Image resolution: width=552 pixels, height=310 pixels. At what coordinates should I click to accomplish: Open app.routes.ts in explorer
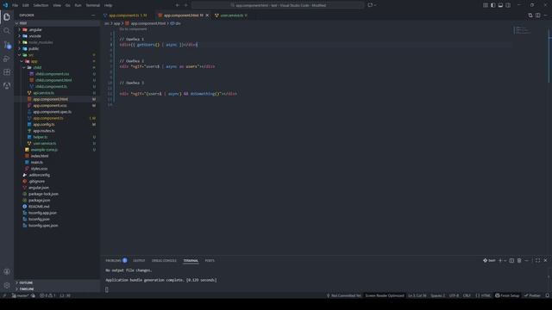point(44,131)
